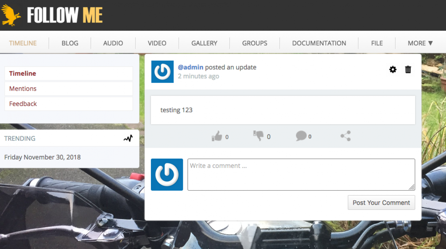Click the share icon on the post
Viewport: 446px width, 249px height.
pyautogui.click(x=345, y=136)
